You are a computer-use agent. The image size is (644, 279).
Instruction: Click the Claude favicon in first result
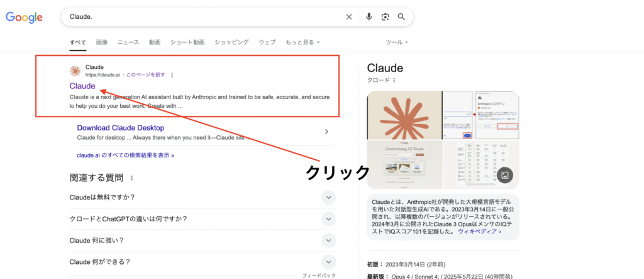point(75,71)
